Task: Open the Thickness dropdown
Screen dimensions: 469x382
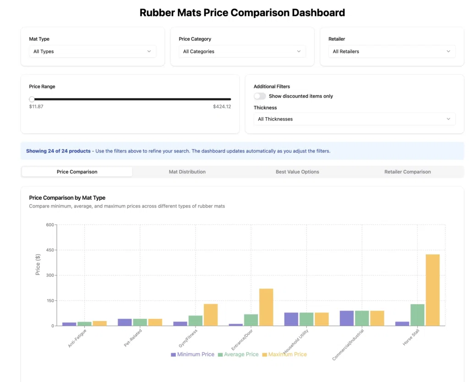Action: pyautogui.click(x=354, y=119)
